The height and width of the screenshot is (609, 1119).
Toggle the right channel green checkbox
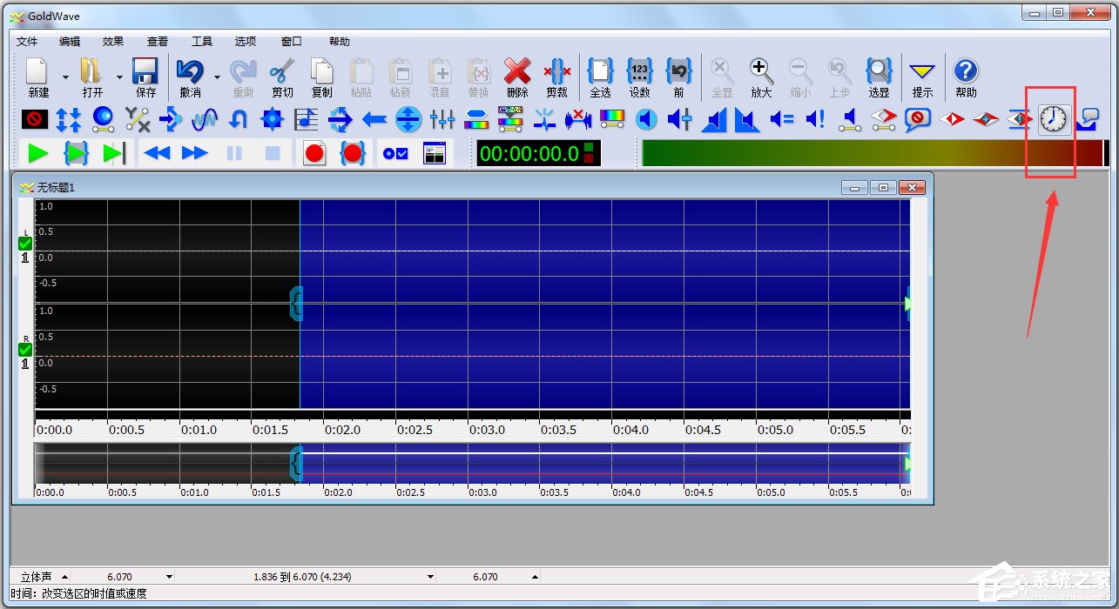(x=25, y=350)
